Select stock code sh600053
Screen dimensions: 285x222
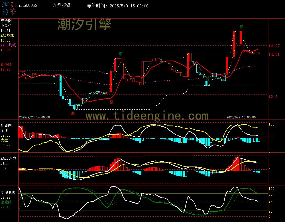click(x=28, y=5)
